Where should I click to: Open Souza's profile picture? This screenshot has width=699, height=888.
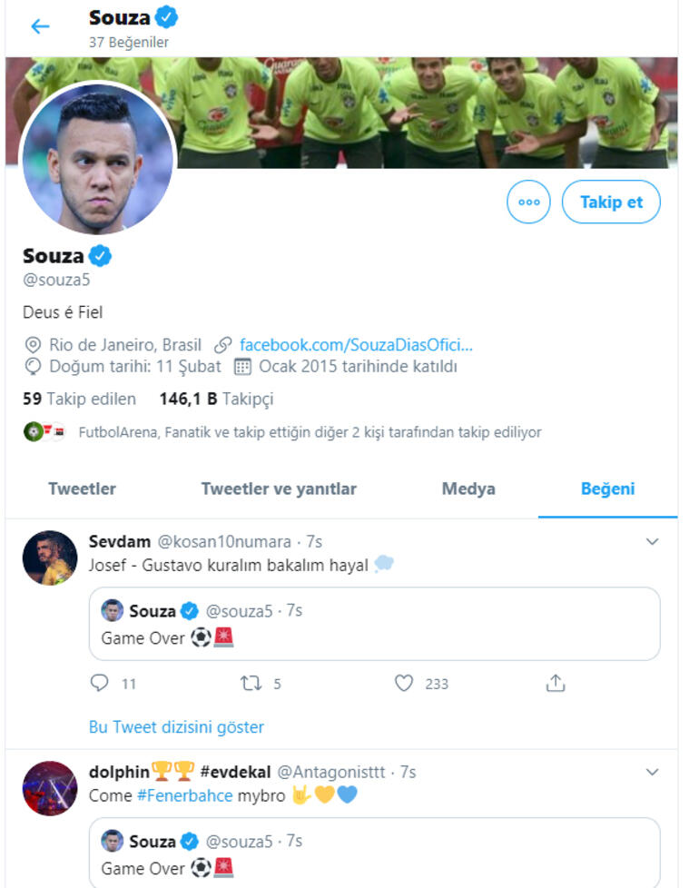coord(97,158)
